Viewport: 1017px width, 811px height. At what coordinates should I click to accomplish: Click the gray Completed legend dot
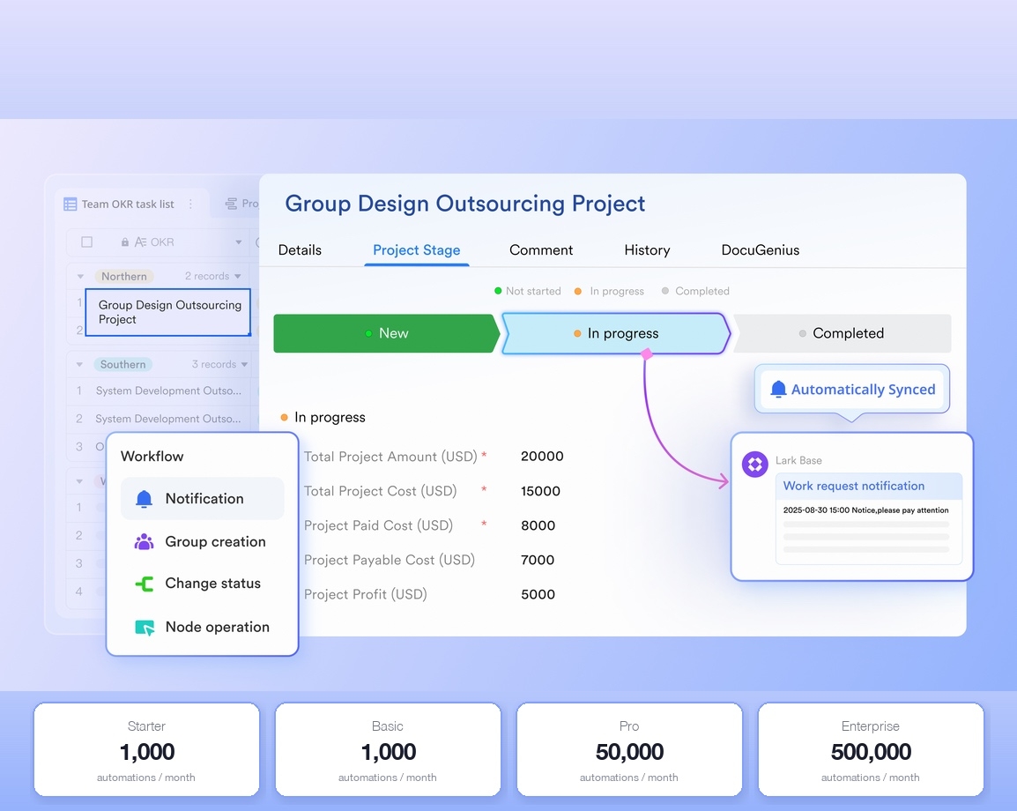coord(664,291)
